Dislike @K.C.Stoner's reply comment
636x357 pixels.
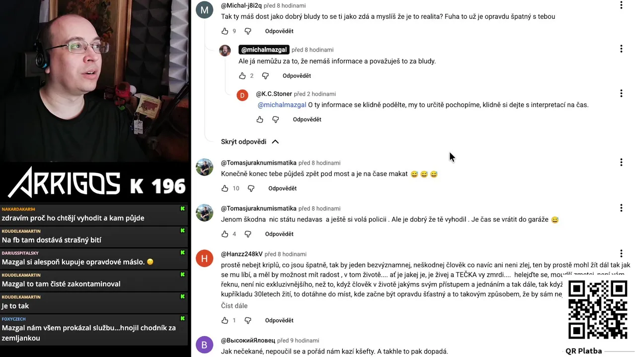click(x=276, y=119)
